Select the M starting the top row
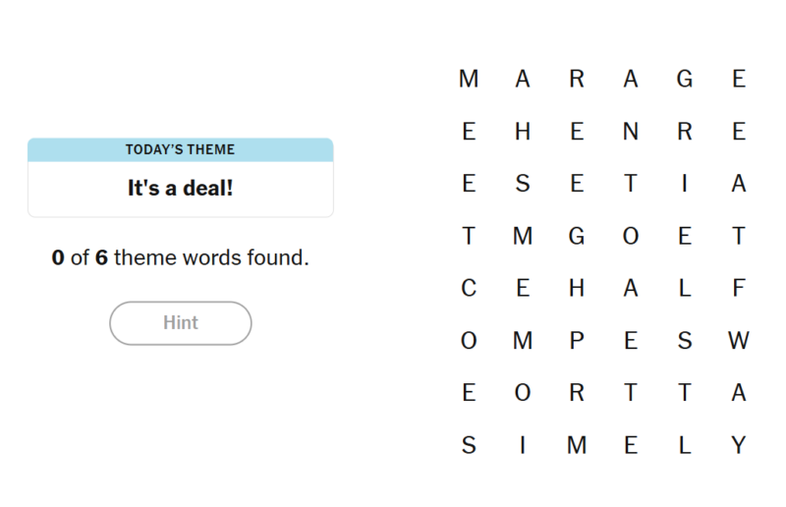The height and width of the screenshot is (507, 786). click(469, 79)
